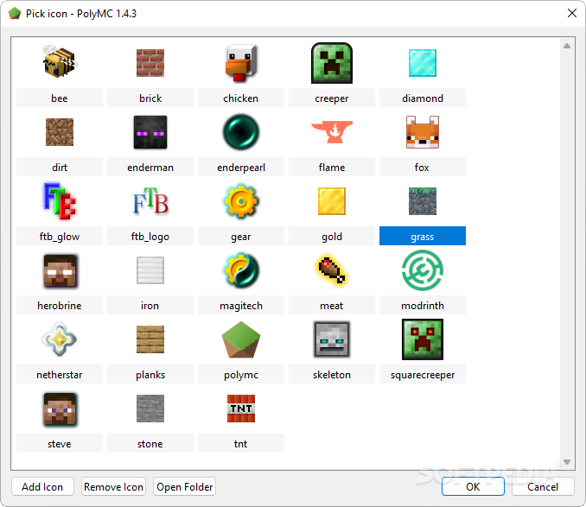Click the "creeper" label text
586x507 pixels.
pyautogui.click(x=332, y=99)
